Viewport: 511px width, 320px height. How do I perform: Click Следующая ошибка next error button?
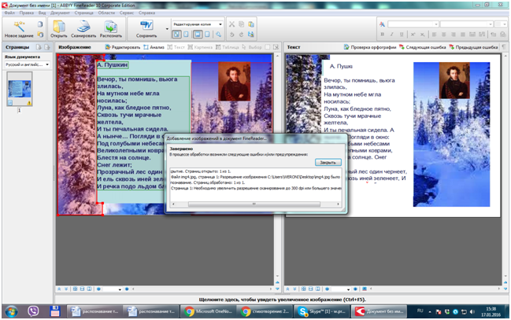point(422,47)
